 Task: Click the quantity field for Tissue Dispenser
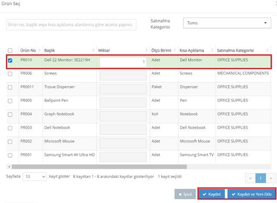click(123, 89)
